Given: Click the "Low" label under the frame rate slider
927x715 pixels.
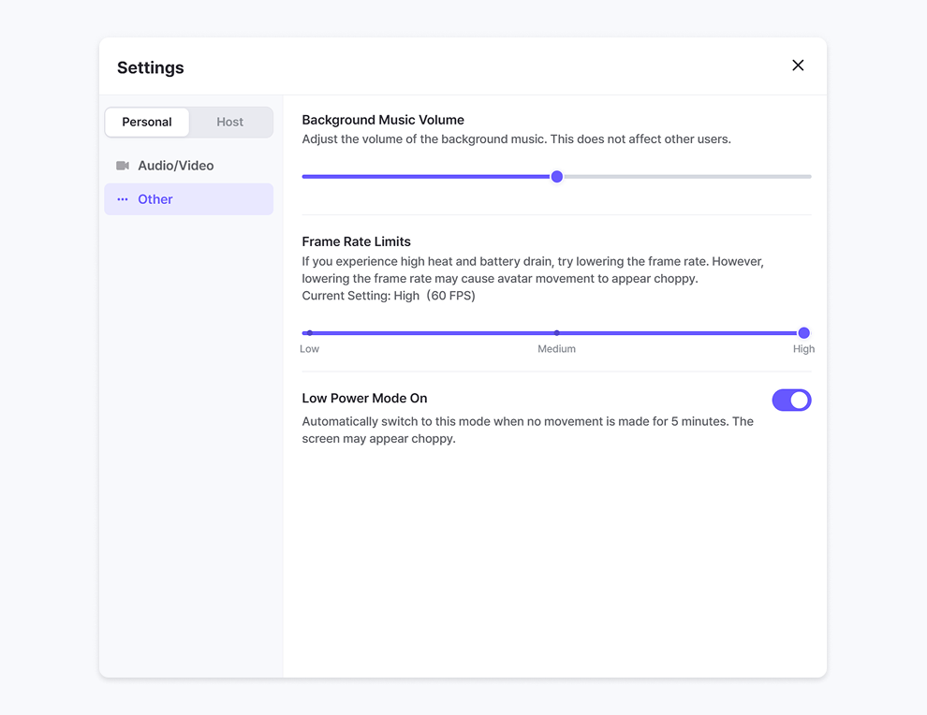Looking at the screenshot, I should [x=310, y=349].
